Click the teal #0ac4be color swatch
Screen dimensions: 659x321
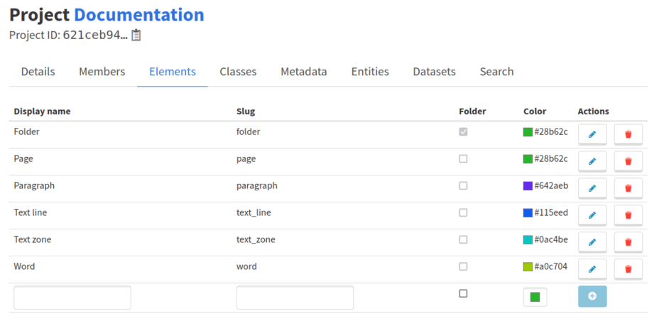[x=528, y=239]
